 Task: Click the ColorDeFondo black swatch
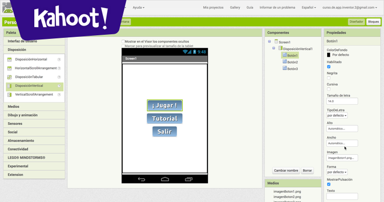tap(329, 55)
